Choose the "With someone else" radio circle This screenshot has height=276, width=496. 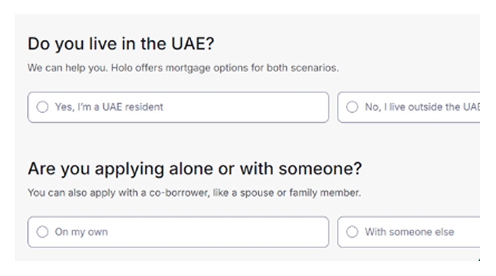coord(352,232)
